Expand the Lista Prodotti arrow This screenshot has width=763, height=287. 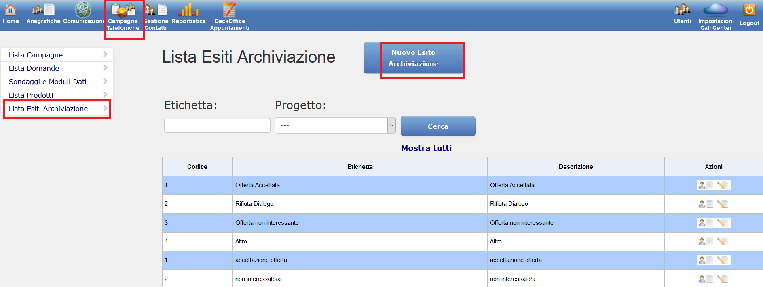pyautogui.click(x=105, y=94)
